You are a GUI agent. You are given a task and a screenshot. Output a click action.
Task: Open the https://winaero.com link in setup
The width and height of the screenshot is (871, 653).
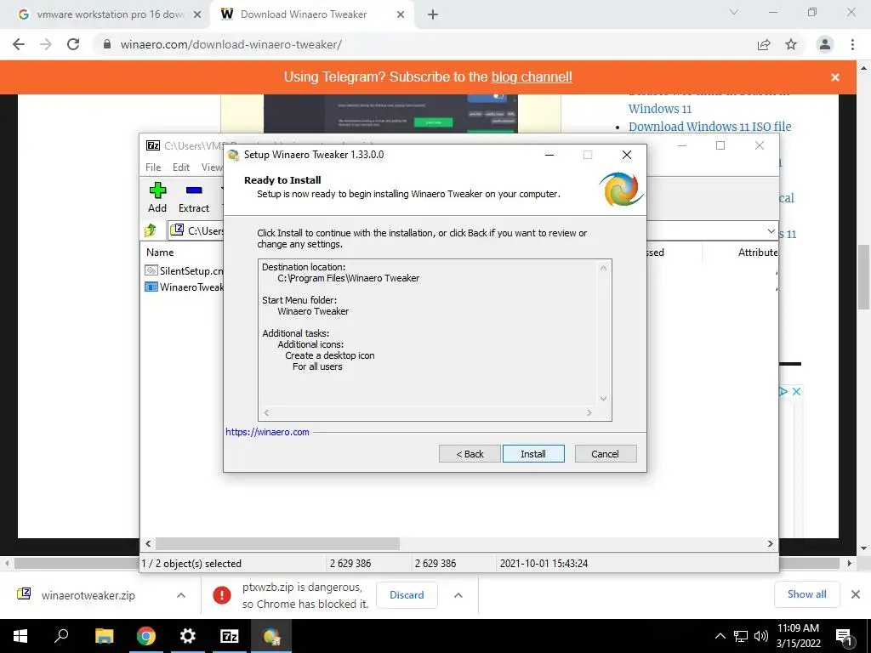coord(267,432)
